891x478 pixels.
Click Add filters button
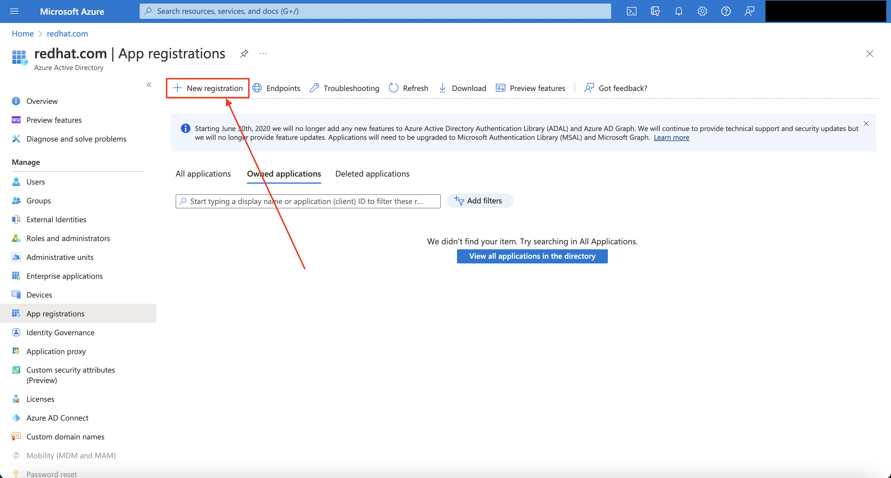(x=479, y=200)
